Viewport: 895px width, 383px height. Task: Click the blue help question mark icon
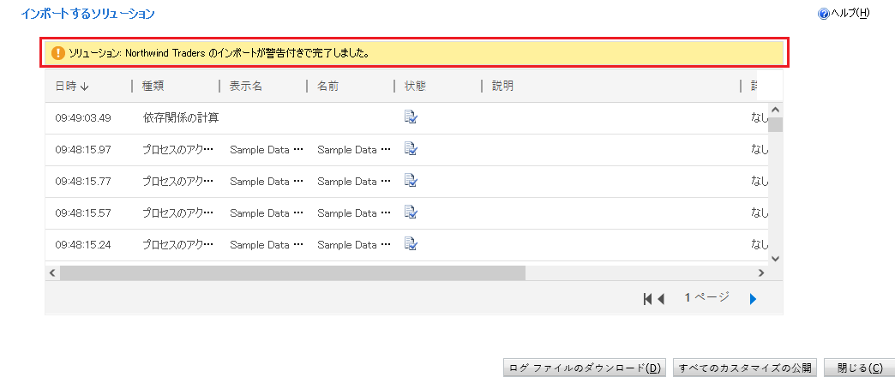(823, 14)
